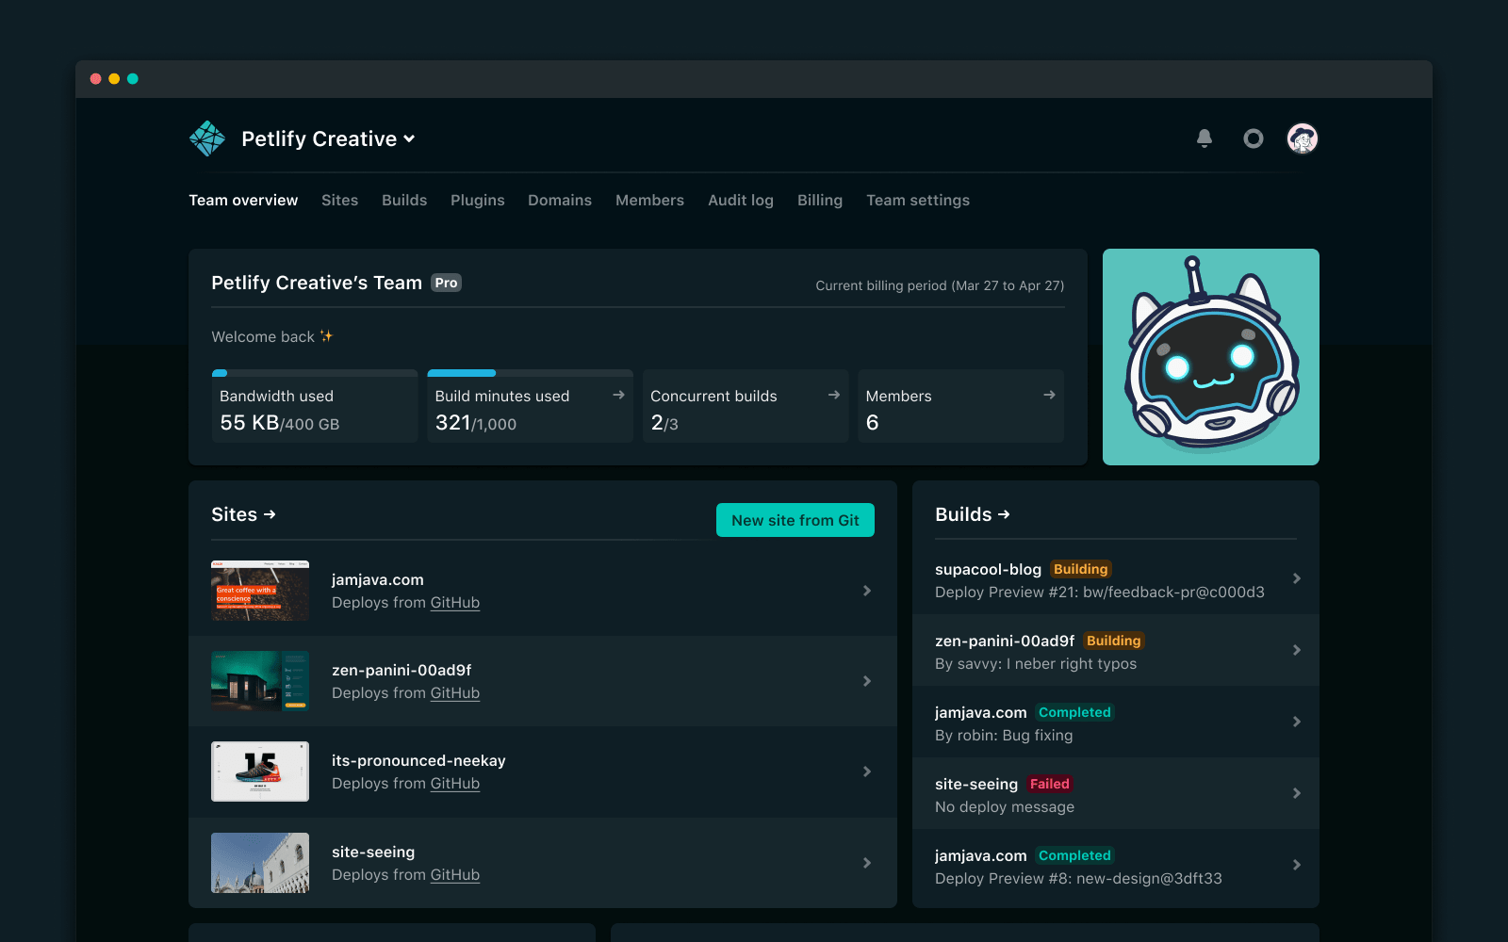Open jamjava.com site details via its chevron
This screenshot has height=942, width=1508.
click(x=866, y=591)
